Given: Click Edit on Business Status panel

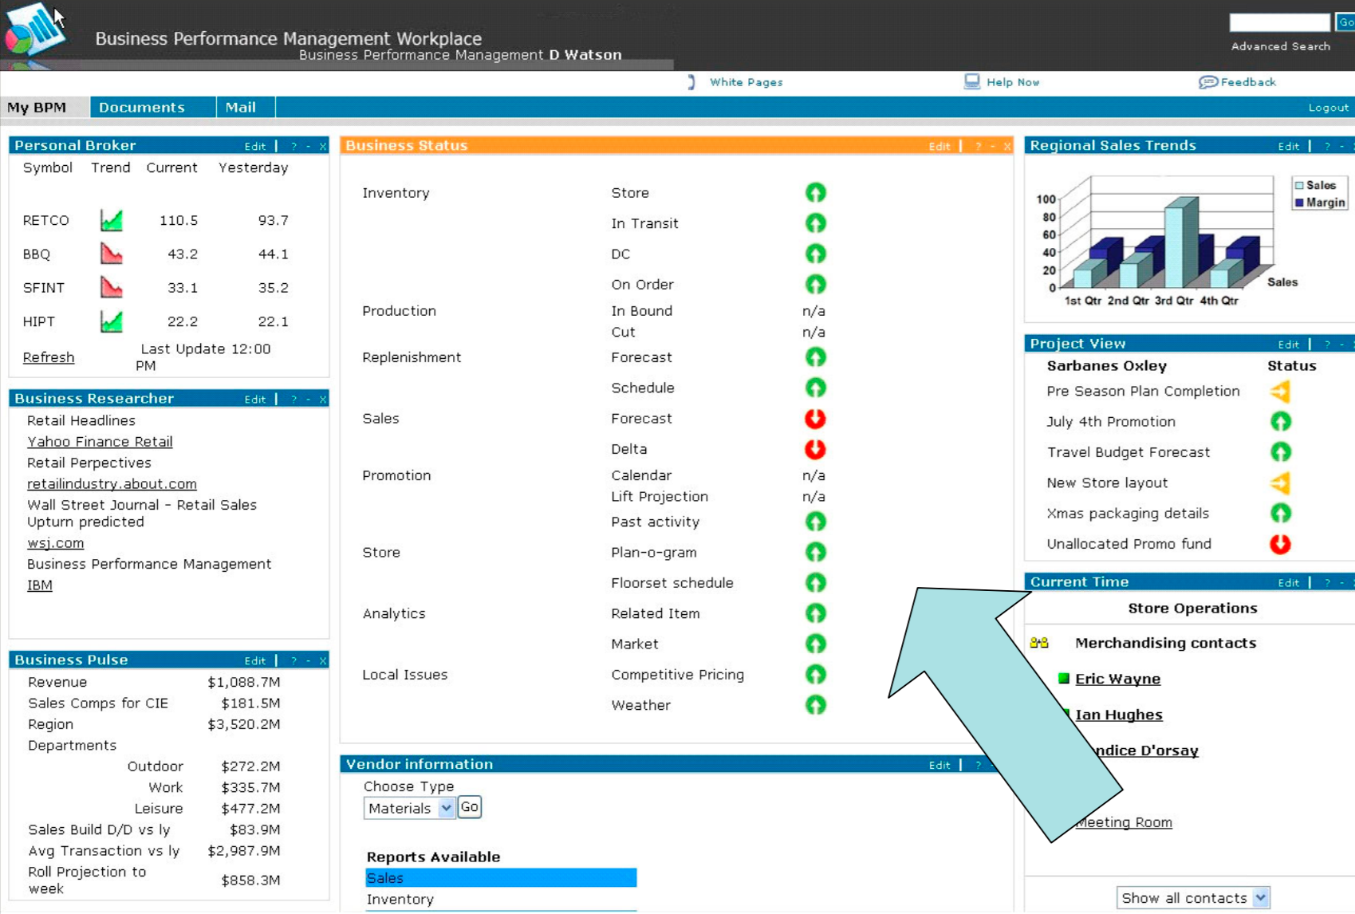Looking at the screenshot, I should click(x=939, y=147).
